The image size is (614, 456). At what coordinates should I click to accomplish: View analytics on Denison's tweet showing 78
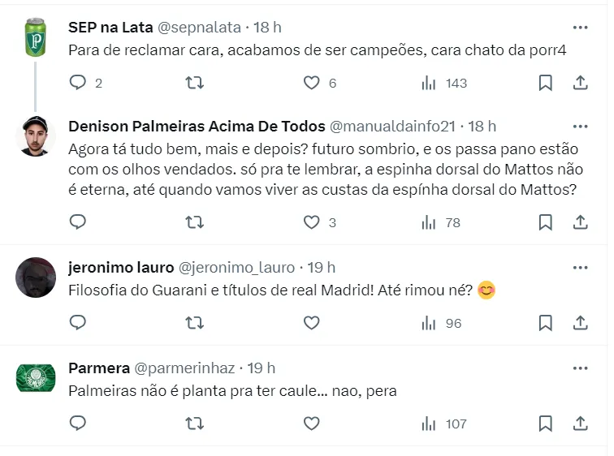coord(442,222)
